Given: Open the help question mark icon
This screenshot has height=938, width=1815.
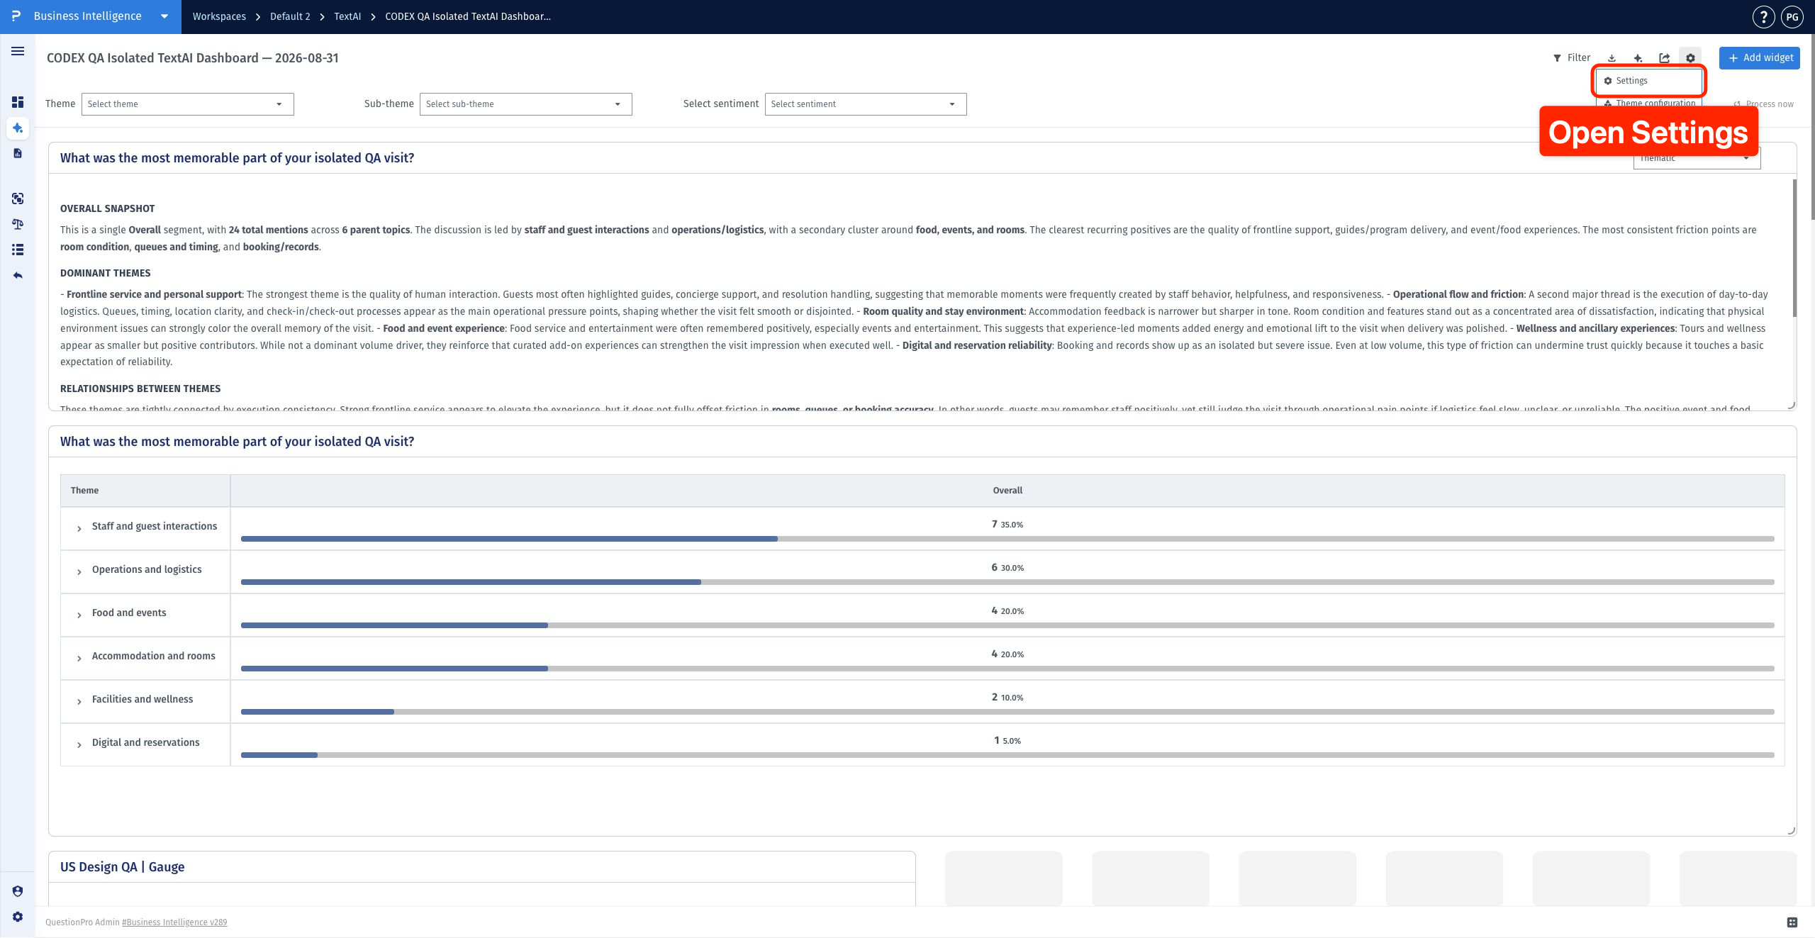Looking at the screenshot, I should [1763, 17].
